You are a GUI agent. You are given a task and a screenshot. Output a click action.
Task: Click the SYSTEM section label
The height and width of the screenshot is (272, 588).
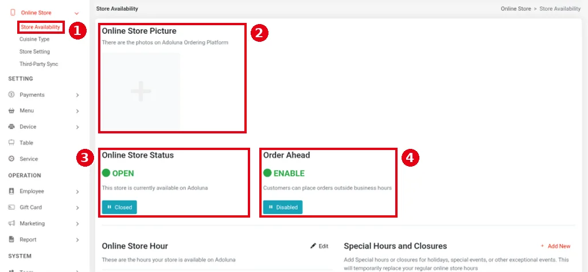[x=20, y=257]
